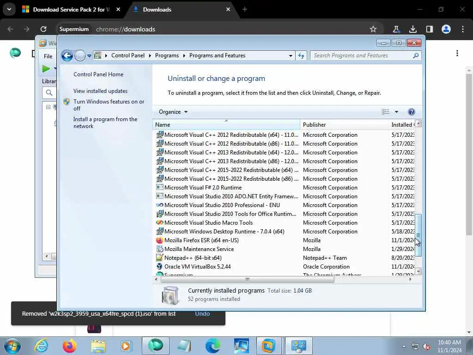The width and height of the screenshot is (473, 355).
Task: Show hidden tray icons arrow
Action: point(404,346)
